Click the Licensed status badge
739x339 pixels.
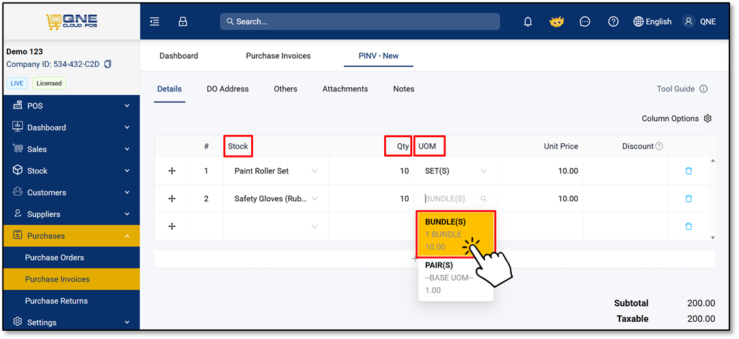[49, 83]
